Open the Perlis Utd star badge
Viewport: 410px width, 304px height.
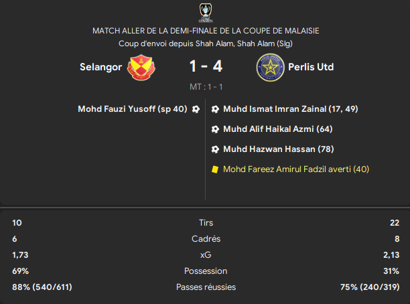(270, 68)
